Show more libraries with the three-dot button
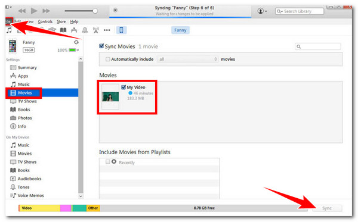Image resolution: width=358 pixels, height=222 pixels. click(x=107, y=30)
